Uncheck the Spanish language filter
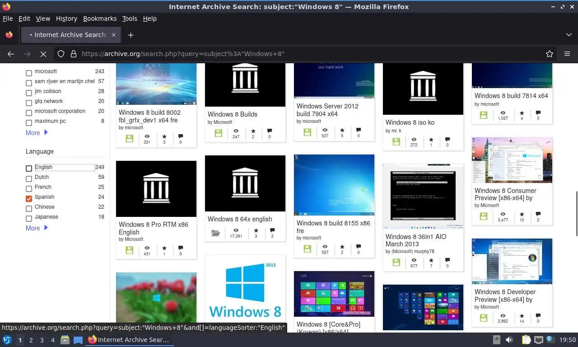The width and height of the screenshot is (578, 347). pyautogui.click(x=29, y=198)
